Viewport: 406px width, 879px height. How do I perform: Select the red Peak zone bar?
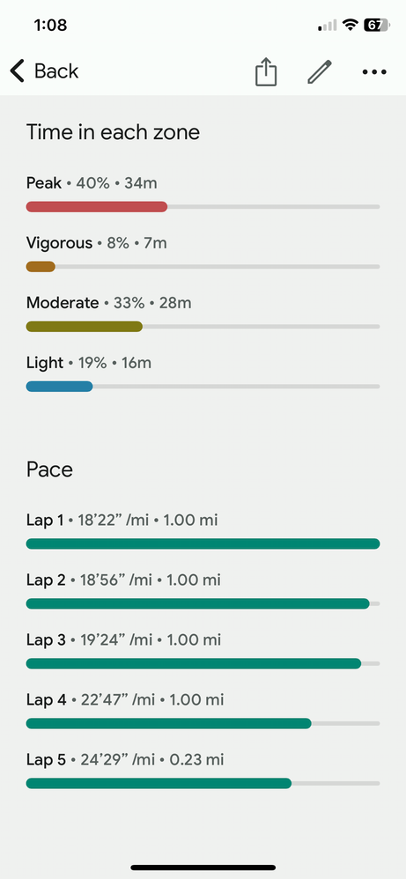[97, 207]
